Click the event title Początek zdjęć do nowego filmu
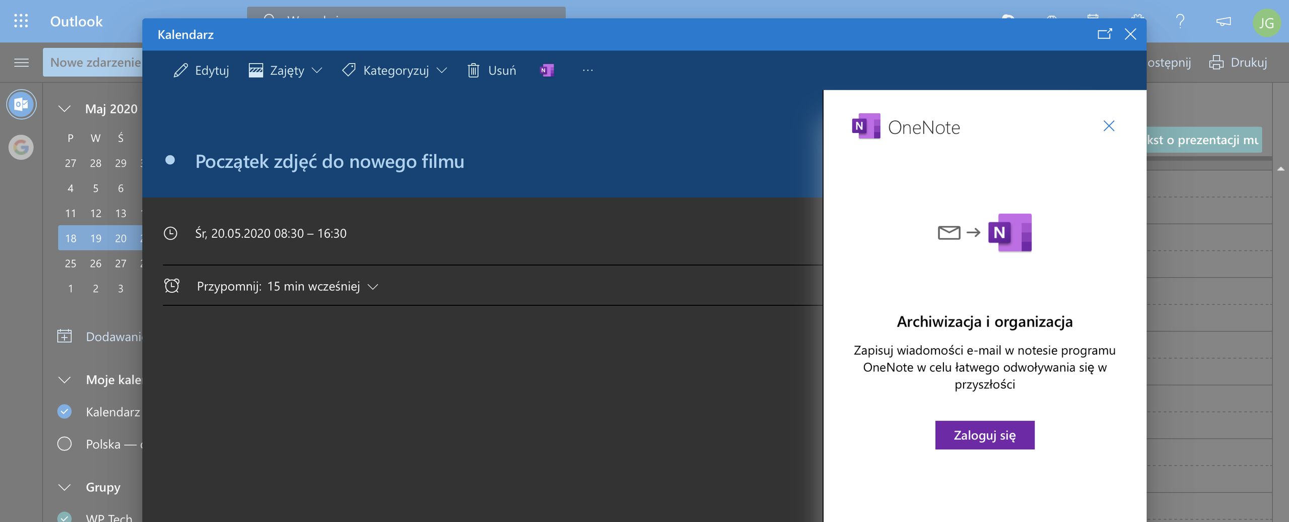This screenshot has width=1289, height=522. pyautogui.click(x=329, y=162)
